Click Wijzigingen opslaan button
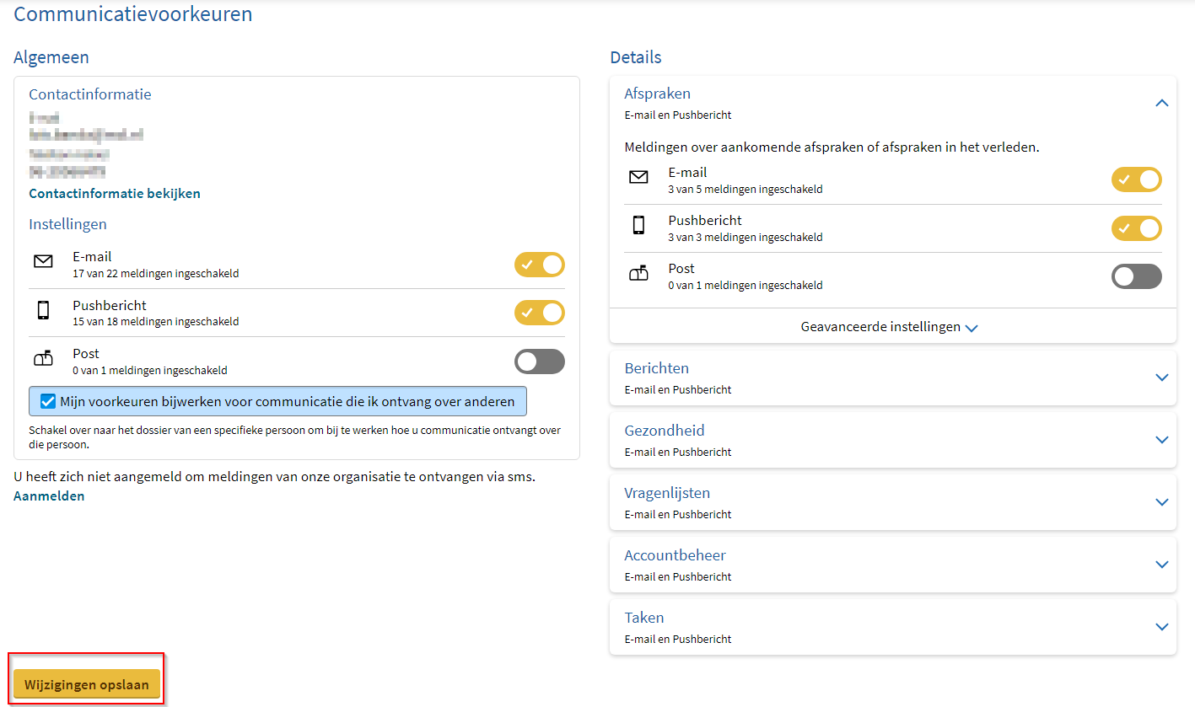The image size is (1195, 707). [87, 684]
